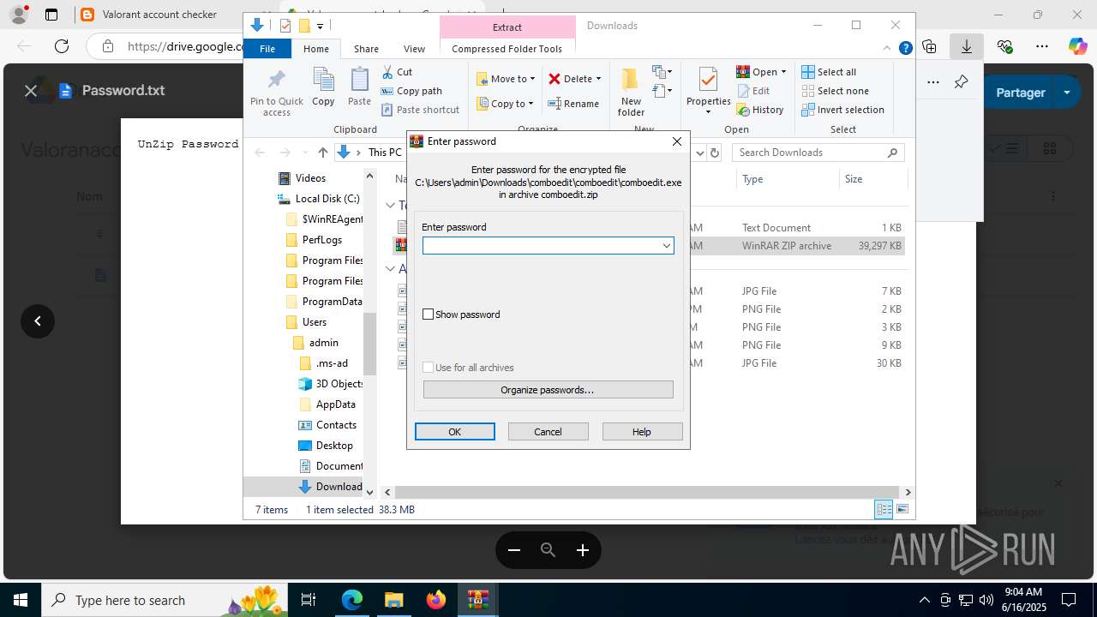Image resolution: width=1097 pixels, height=617 pixels.
Task: Open Firefox from the taskbar
Action: 436,600
